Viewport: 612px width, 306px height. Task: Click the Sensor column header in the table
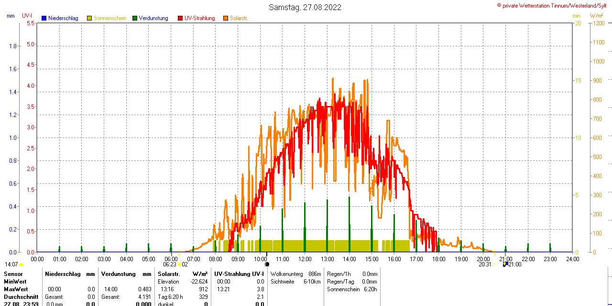tap(13, 274)
